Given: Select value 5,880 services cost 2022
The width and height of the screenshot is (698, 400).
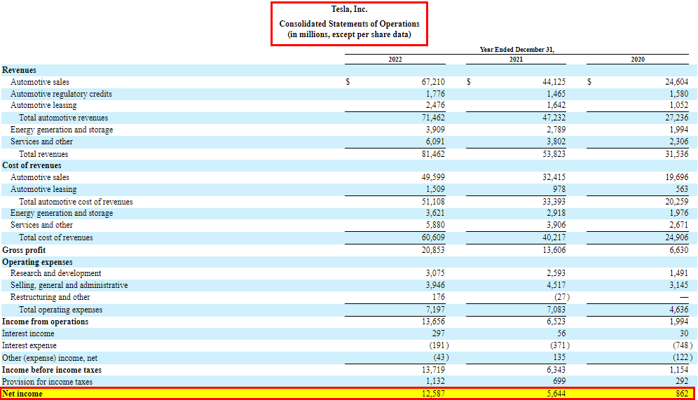Looking at the screenshot, I should [435, 225].
